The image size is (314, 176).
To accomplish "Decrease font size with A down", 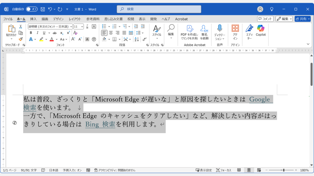I will pyautogui.click(x=80, y=39).
